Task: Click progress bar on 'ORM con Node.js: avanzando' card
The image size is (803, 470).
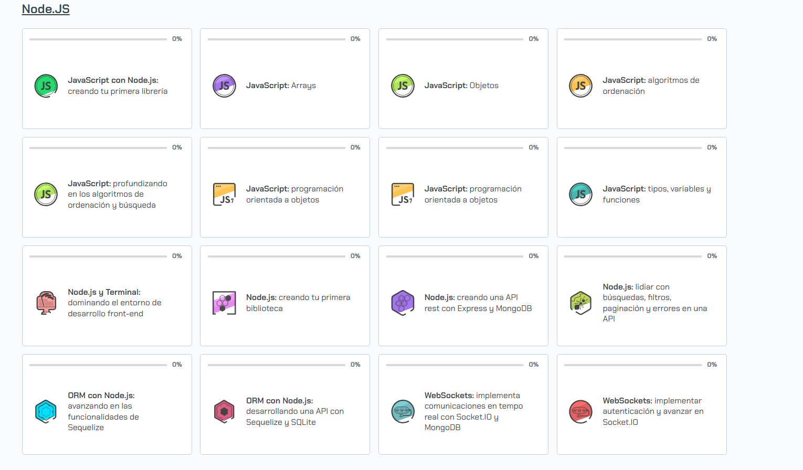Action: click(98, 365)
